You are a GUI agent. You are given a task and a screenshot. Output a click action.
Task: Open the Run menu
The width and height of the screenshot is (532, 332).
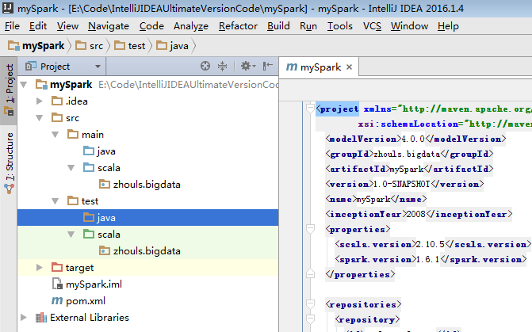tap(308, 26)
